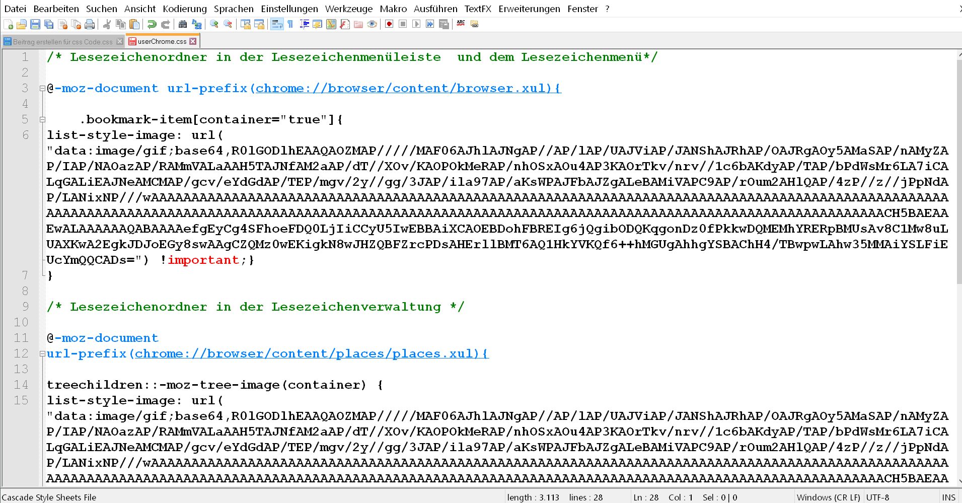Screen dimensions: 962x503
Task: Click the Stop macro recording icon
Action: 402,24
